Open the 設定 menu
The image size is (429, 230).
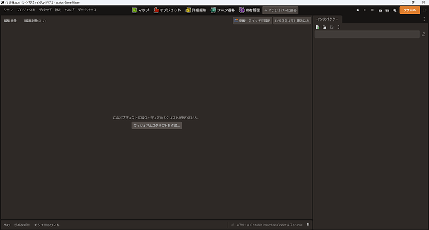[58, 10]
